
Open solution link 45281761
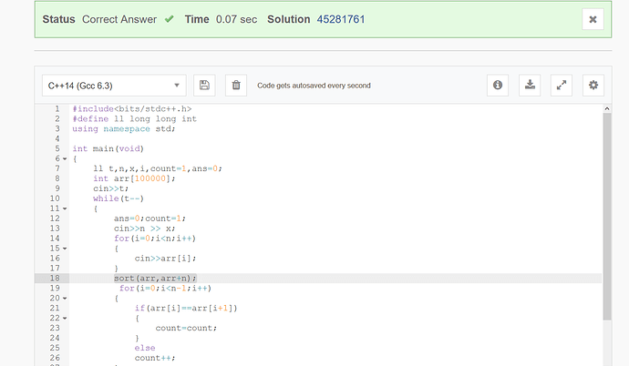(341, 19)
